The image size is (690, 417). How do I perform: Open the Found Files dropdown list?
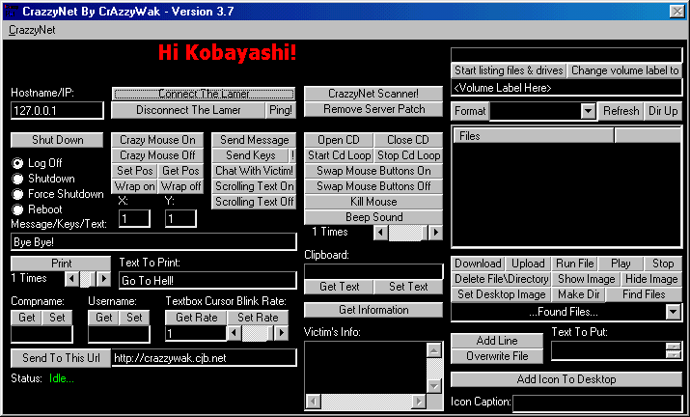673,312
